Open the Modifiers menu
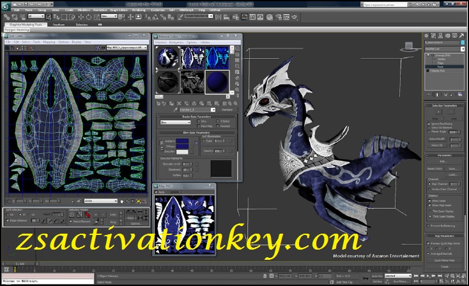 (84, 10)
